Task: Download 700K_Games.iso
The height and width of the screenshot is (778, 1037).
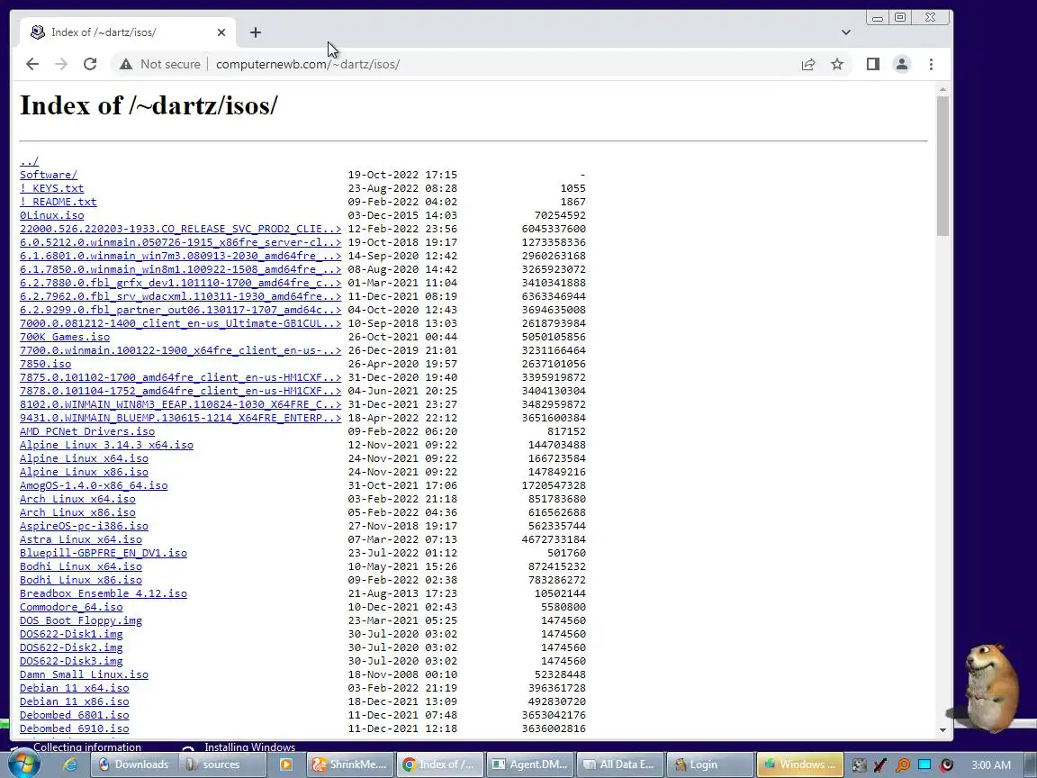Action: coord(65,337)
